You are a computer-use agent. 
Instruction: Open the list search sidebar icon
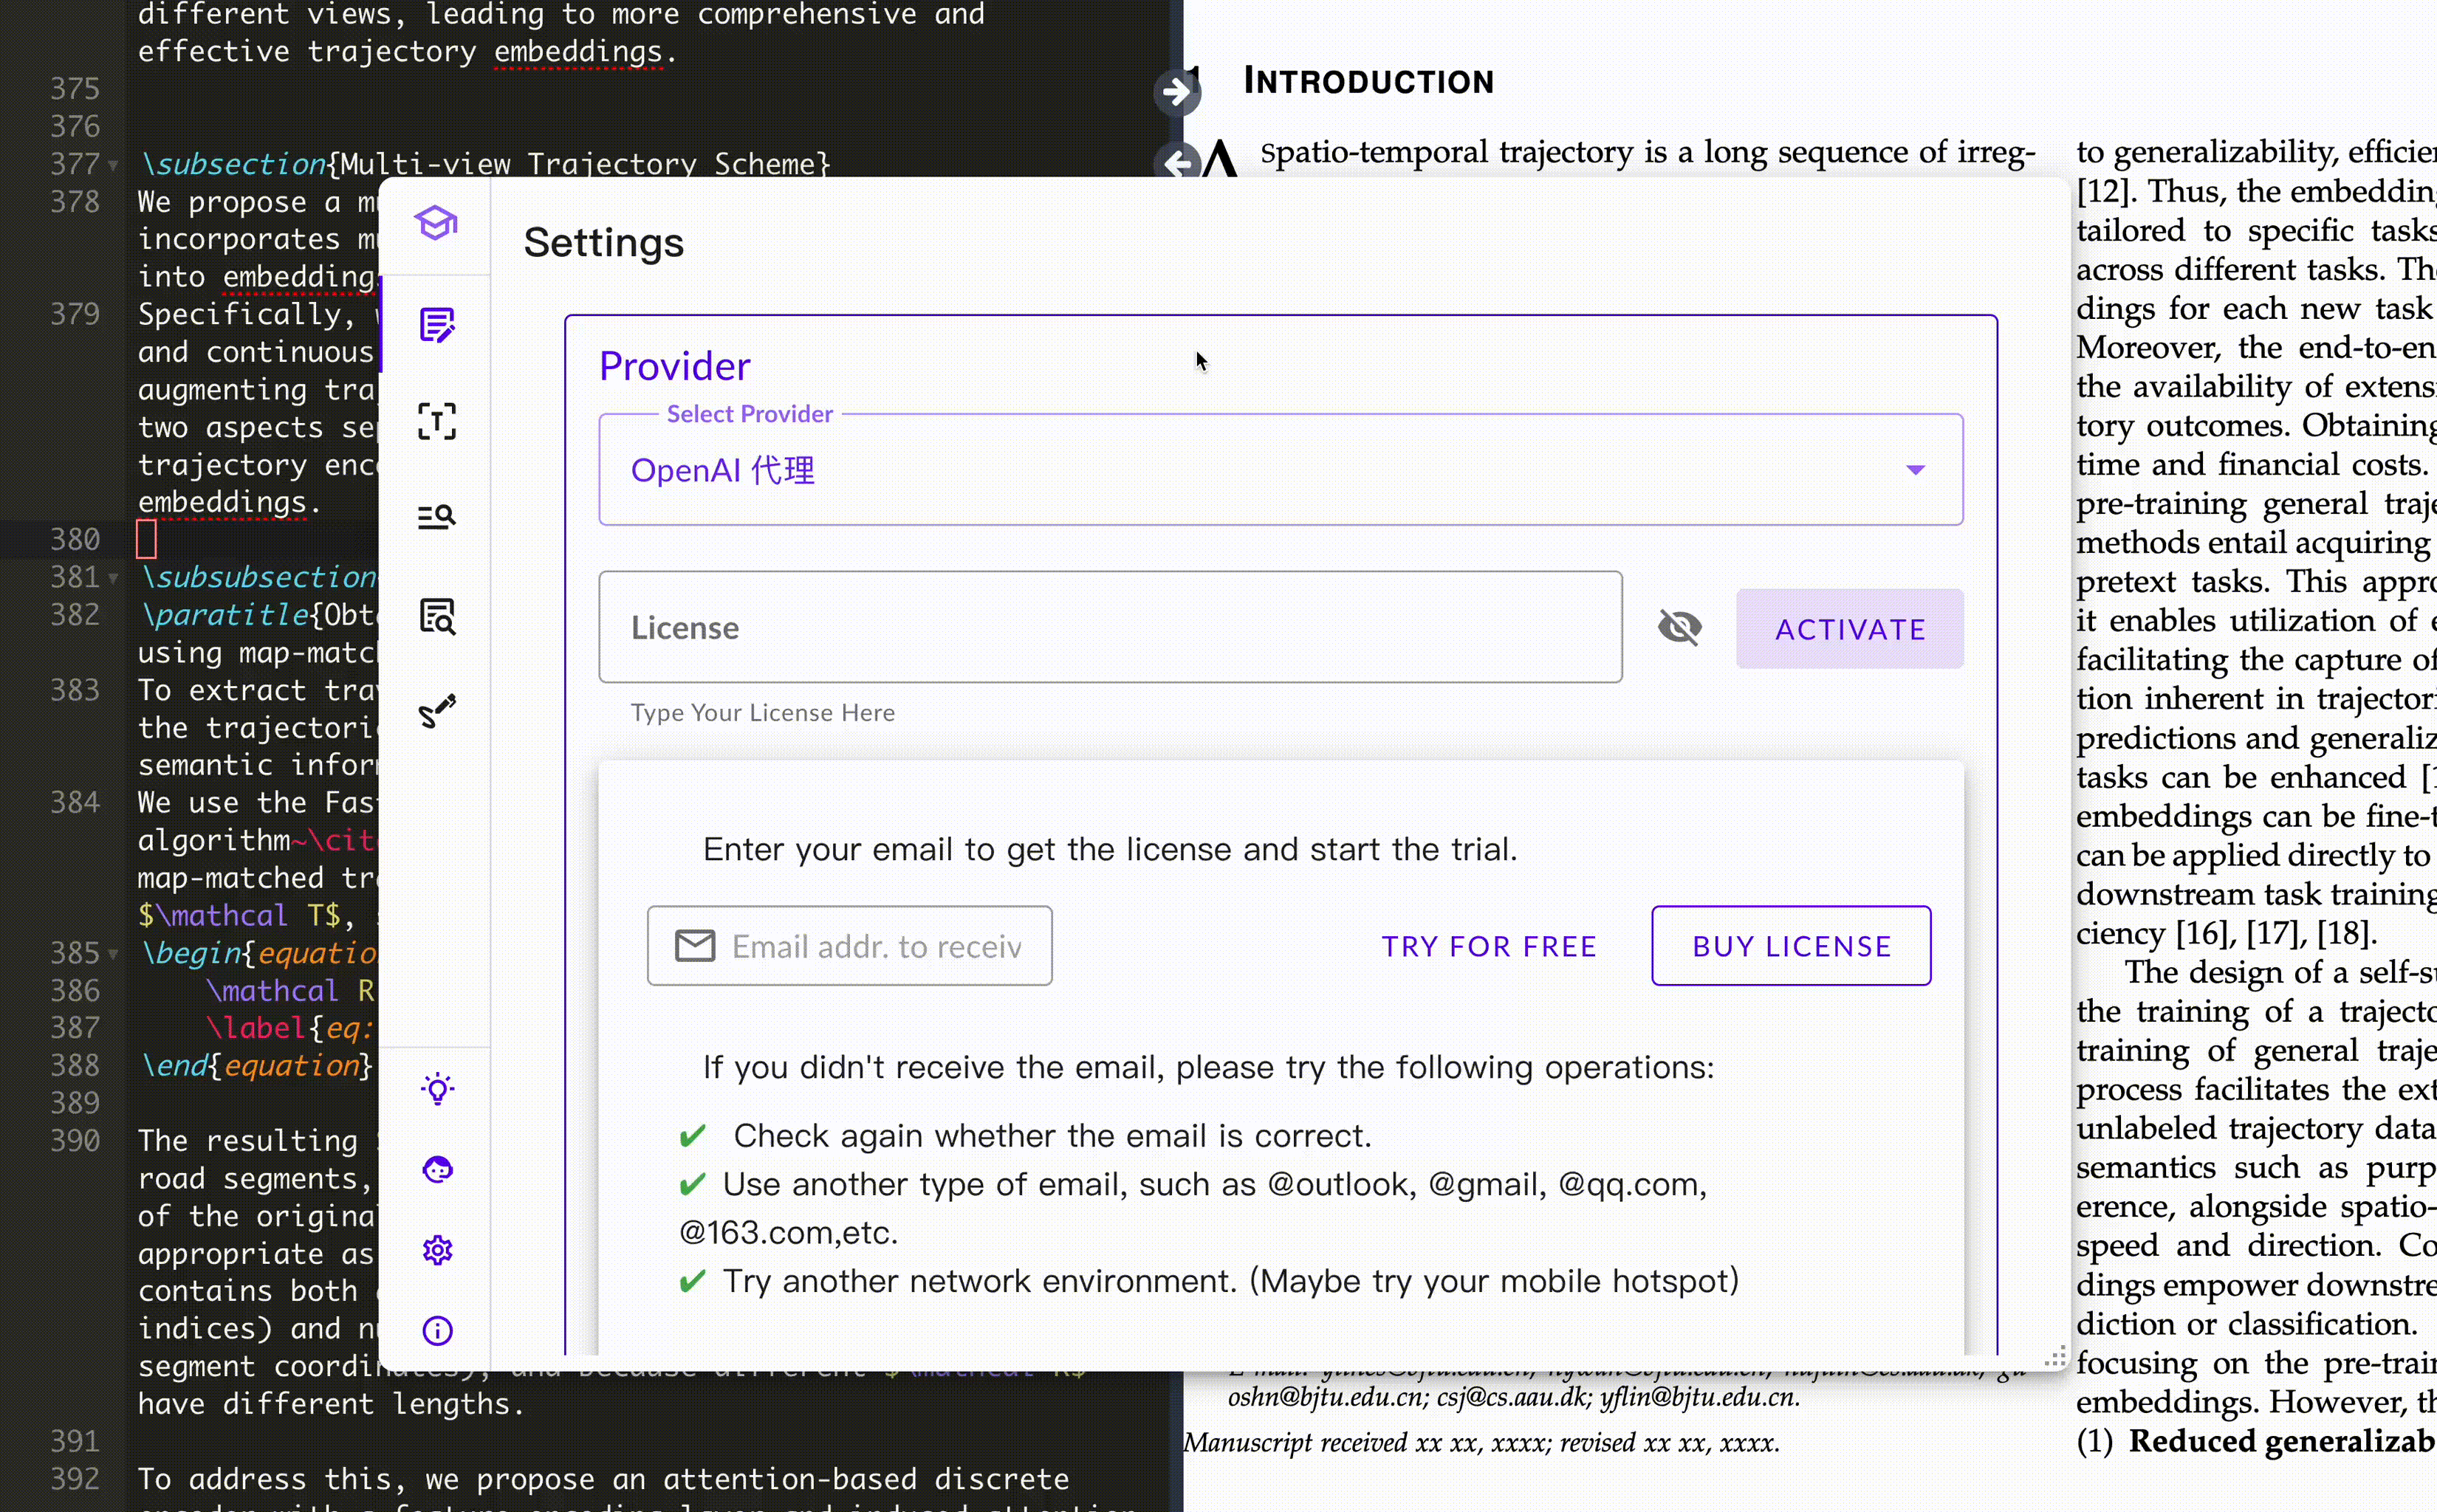[x=437, y=517]
